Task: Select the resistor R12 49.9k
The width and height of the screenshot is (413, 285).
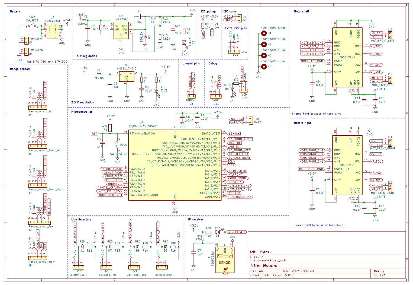Action: coord(160,20)
